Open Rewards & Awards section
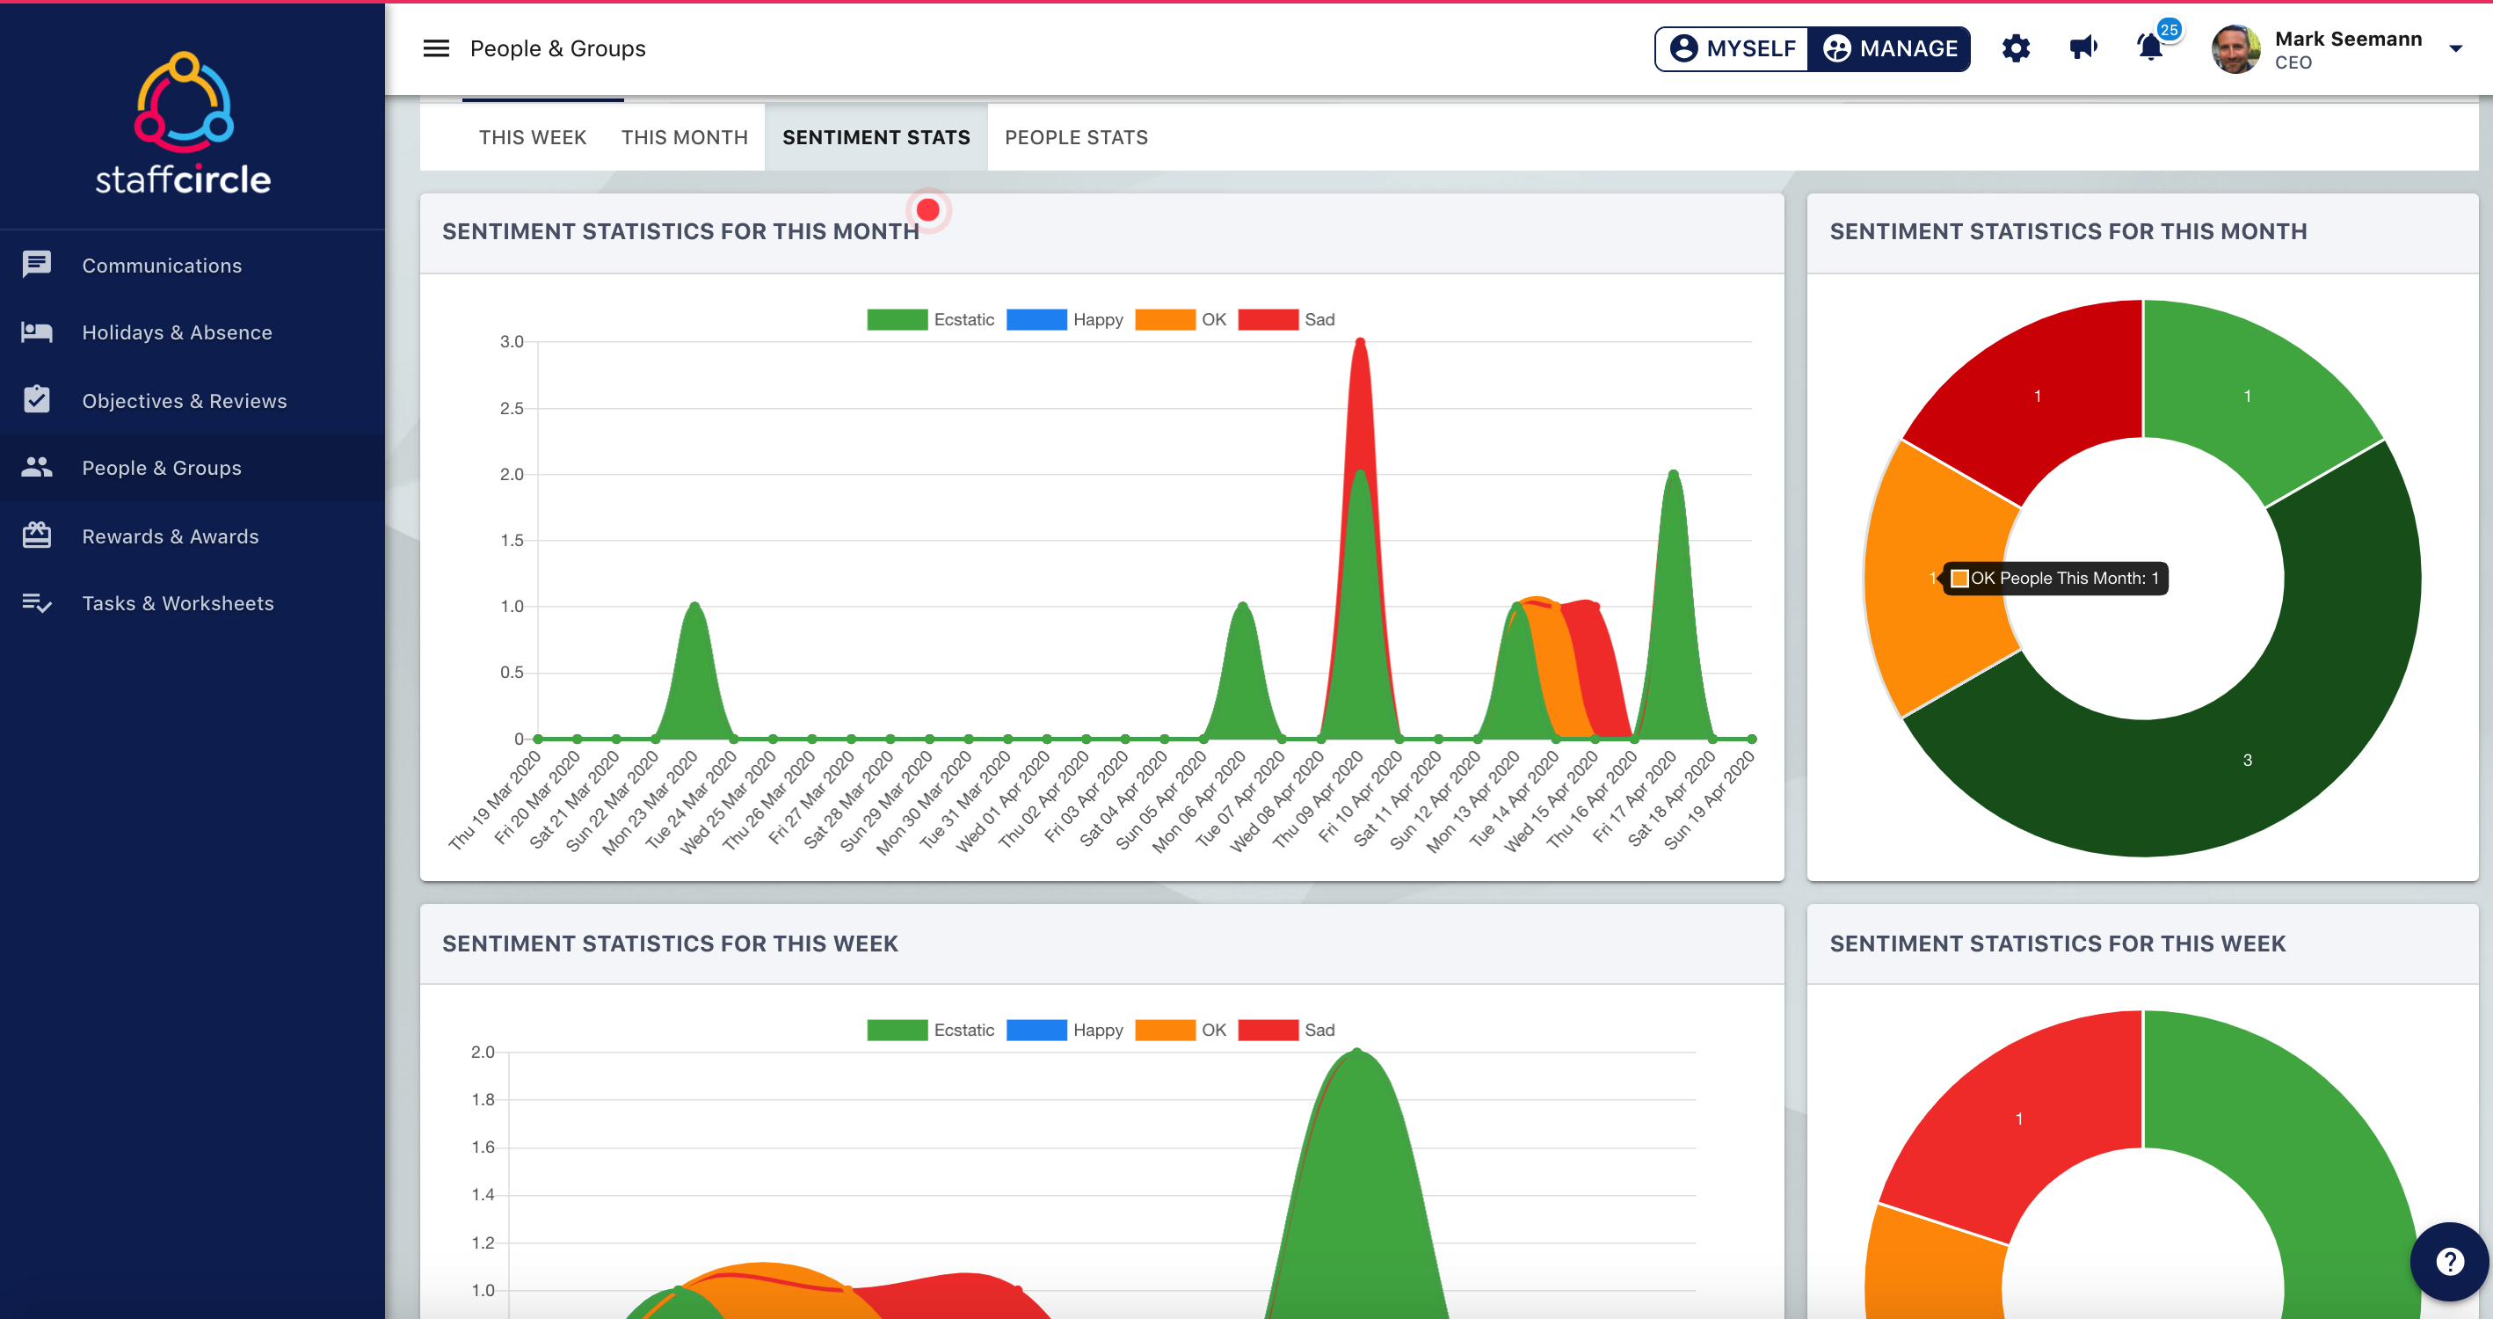This screenshot has width=2493, height=1319. coord(192,536)
